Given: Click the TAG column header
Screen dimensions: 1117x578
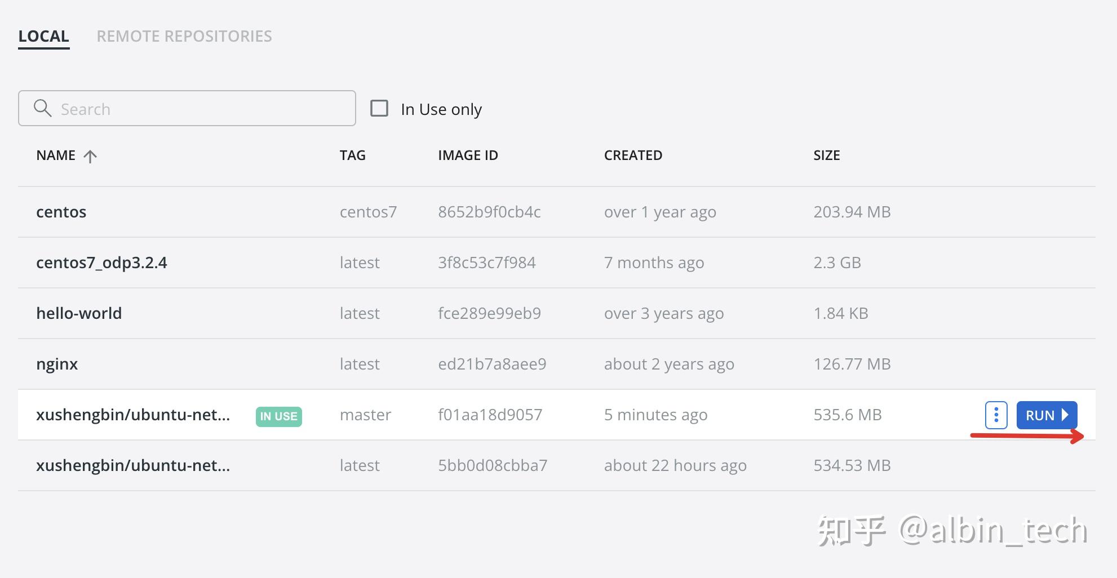Looking at the screenshot, I should click(x=352, y=155).
